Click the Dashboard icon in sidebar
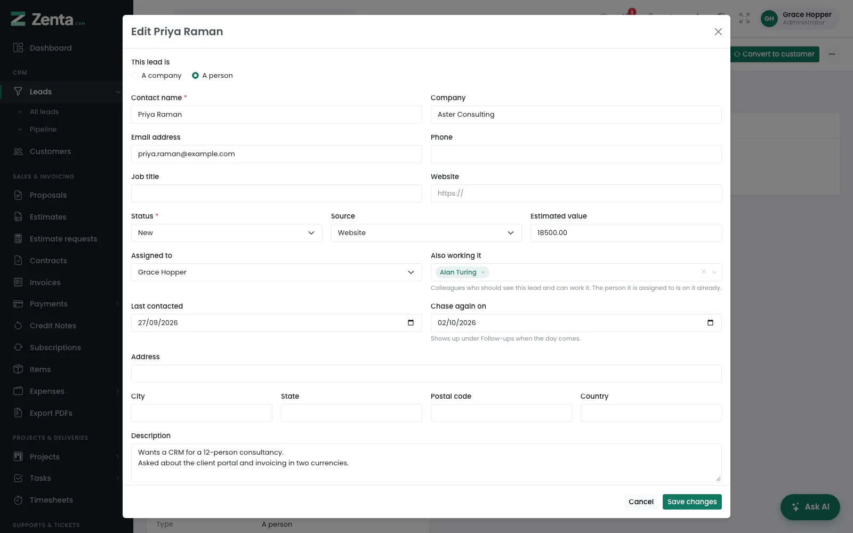The height and width of the screenshot is (533, 853). [18, 48]
